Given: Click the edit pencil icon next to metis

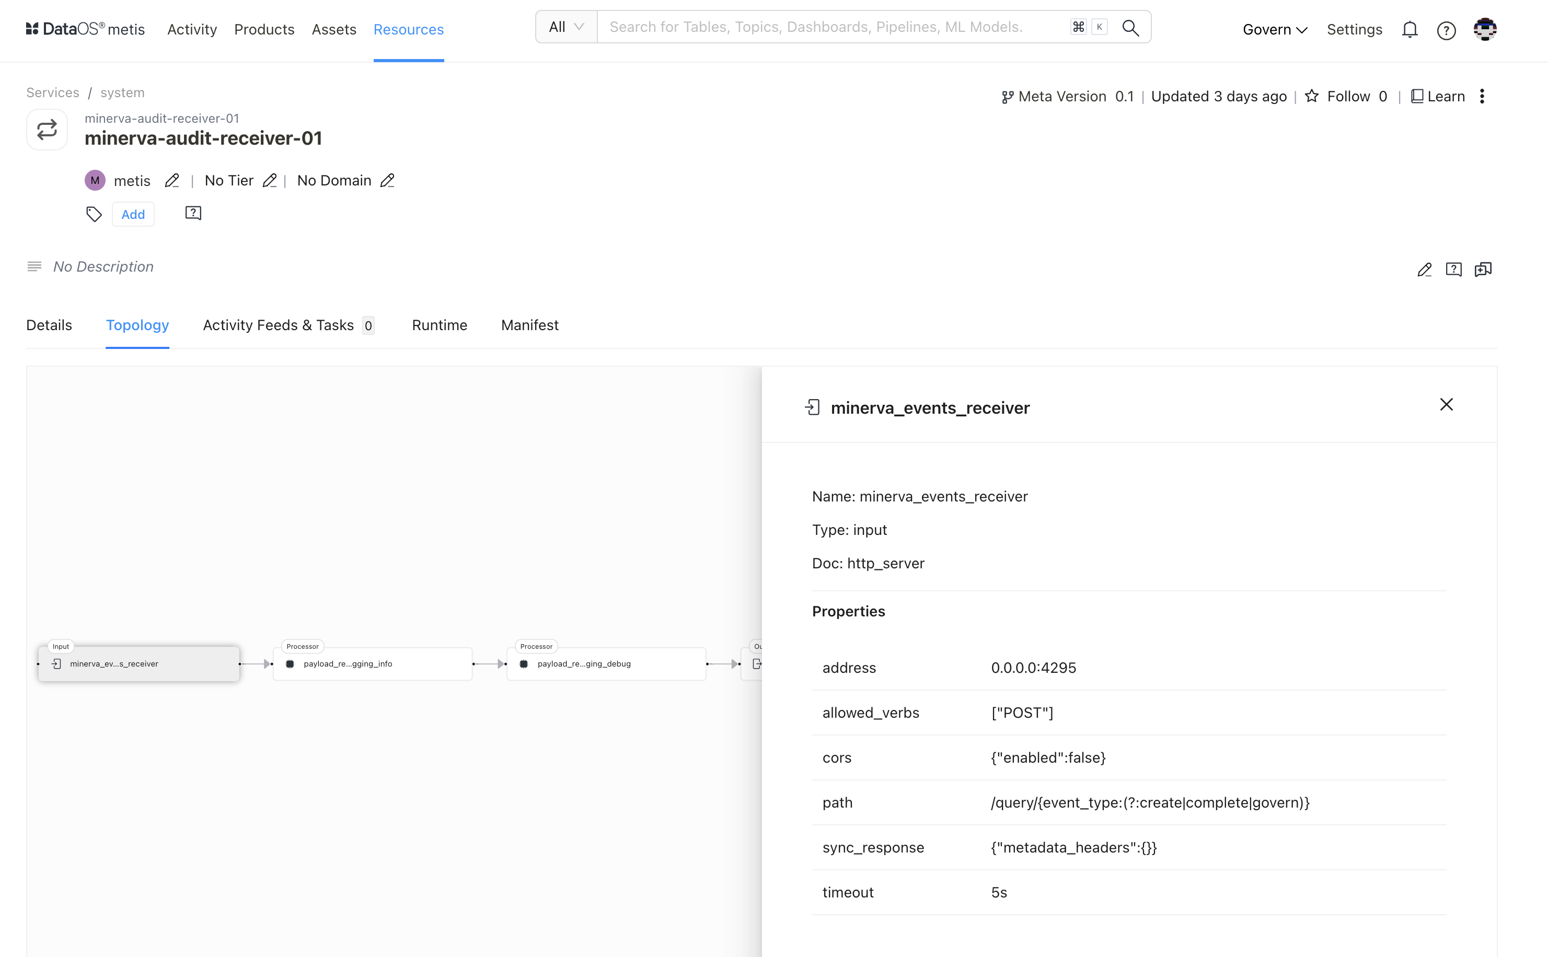Looking at the screenshot, I should coord(171,180).
